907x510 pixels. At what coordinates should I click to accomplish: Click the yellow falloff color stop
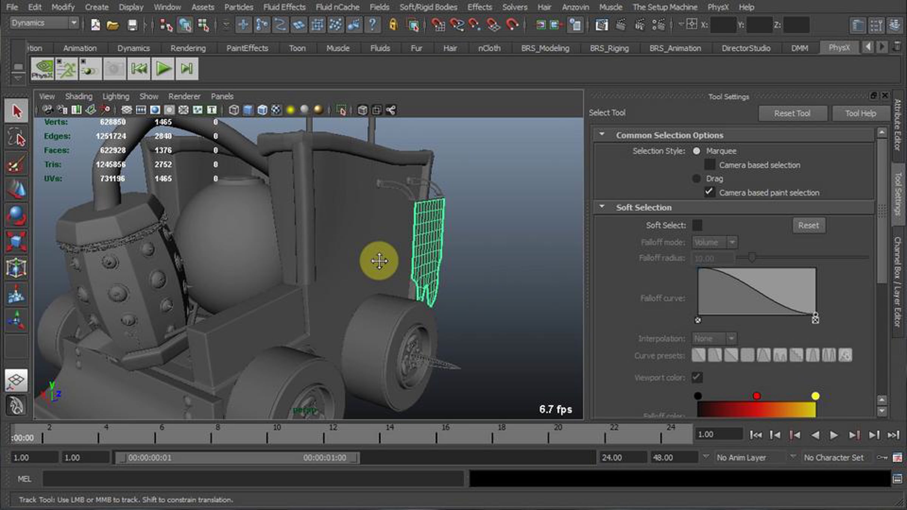[815, 396]
